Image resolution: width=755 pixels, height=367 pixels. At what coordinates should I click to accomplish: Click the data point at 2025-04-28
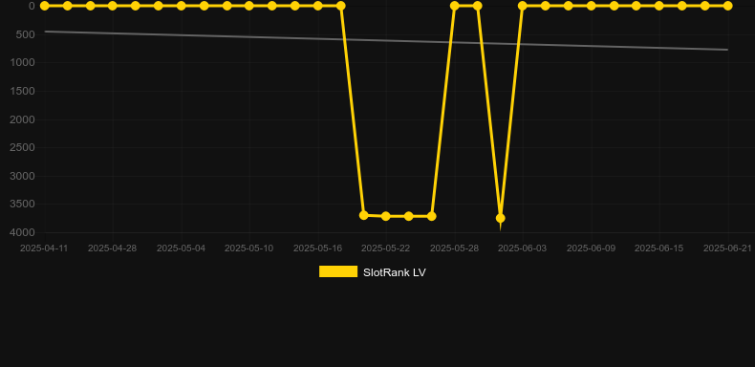(113, 6)
